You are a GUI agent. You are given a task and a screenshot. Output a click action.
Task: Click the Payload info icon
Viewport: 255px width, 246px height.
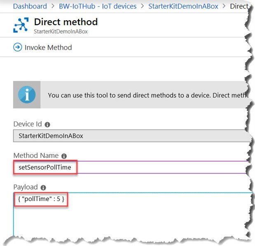coord(44,187)
